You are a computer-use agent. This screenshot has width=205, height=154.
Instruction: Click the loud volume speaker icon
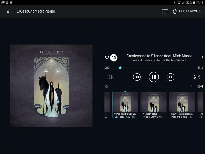point(200,86)
